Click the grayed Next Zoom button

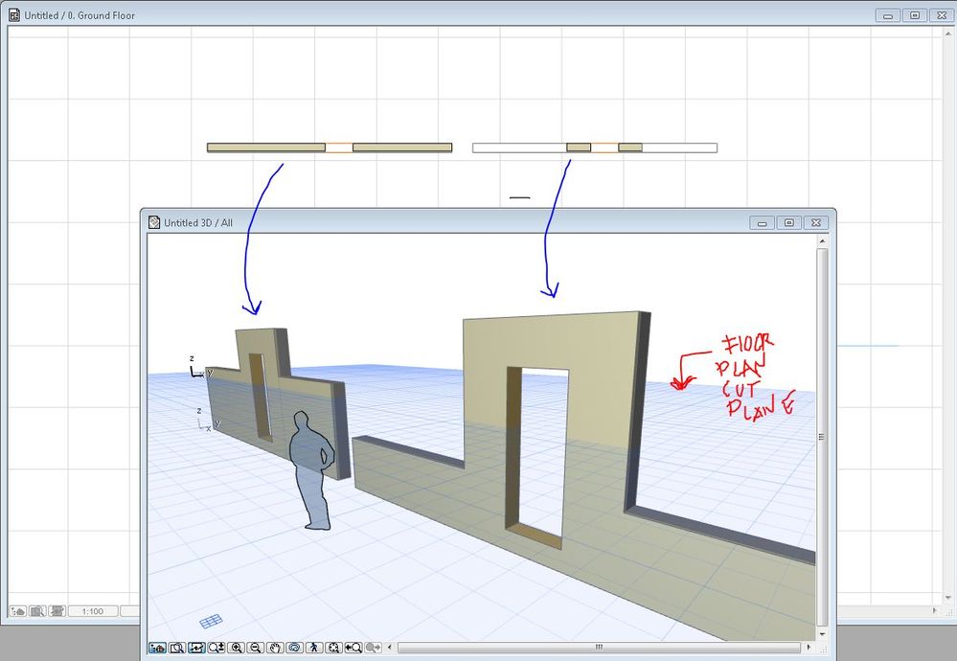(x=372, y=649)
